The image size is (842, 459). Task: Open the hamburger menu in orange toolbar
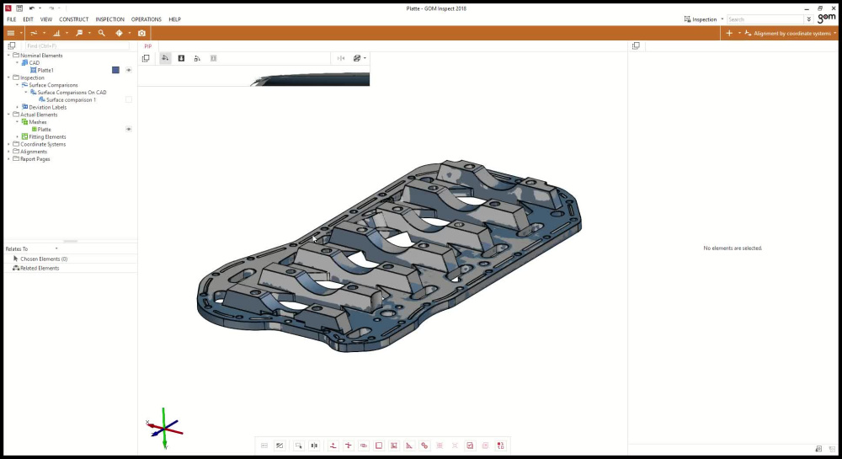[x=11, y=34]
